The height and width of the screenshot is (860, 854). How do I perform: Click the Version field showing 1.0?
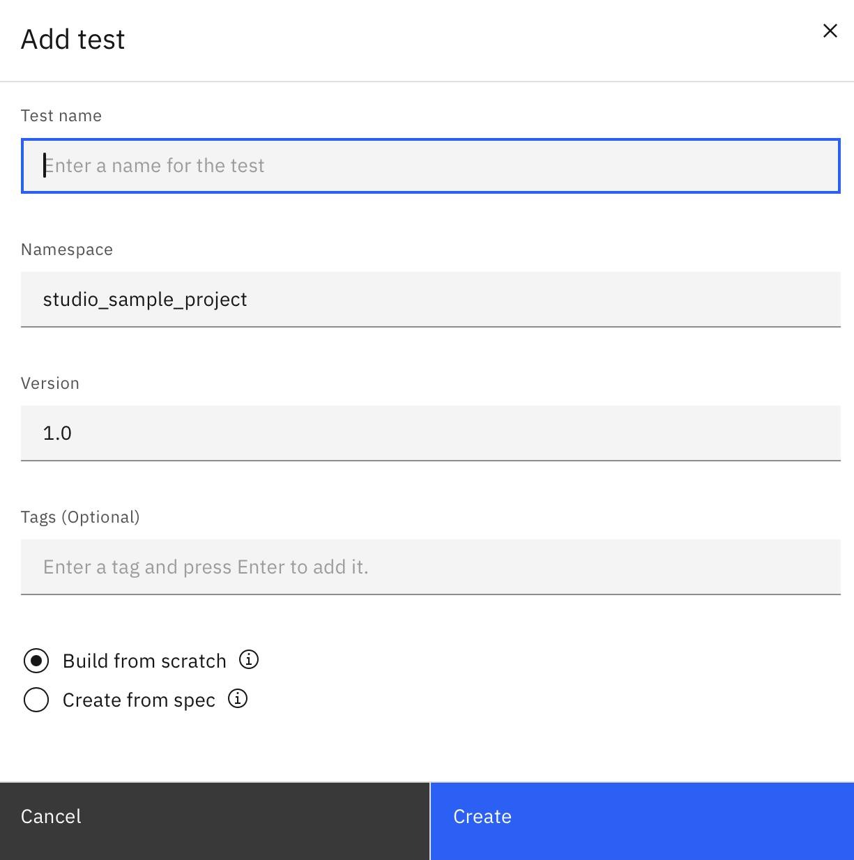pyautogui.click(x=430, y=433)
